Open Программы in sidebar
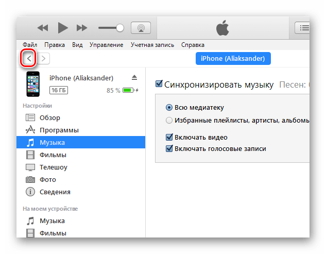Image resolution: width=326 pixels, height=254 pixels. [x=81, y=130]
